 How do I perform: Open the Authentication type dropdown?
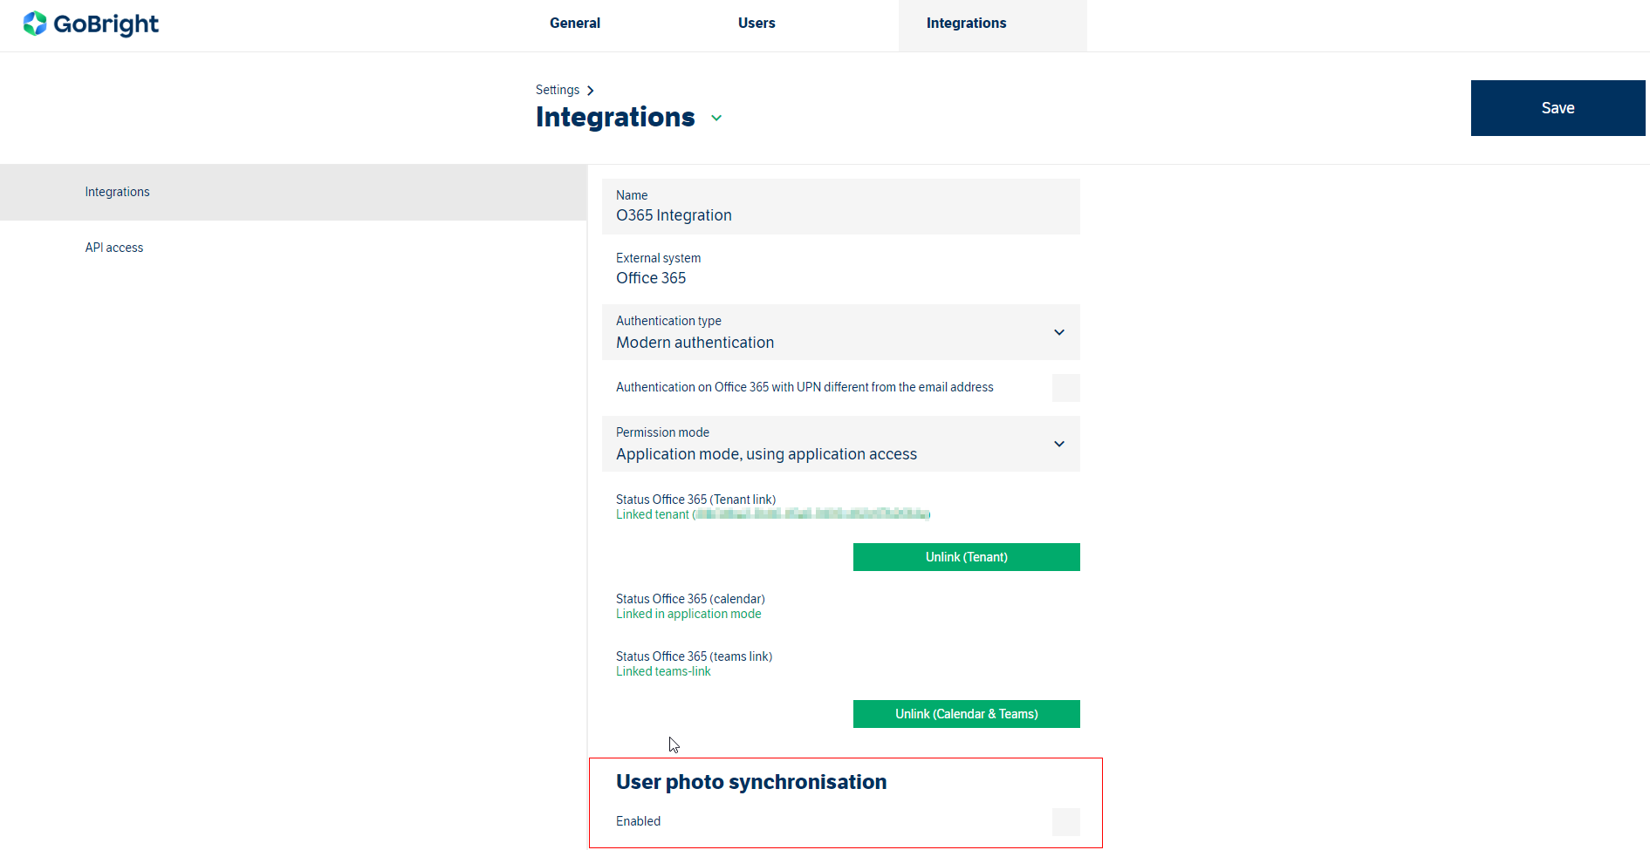[840, 332]
